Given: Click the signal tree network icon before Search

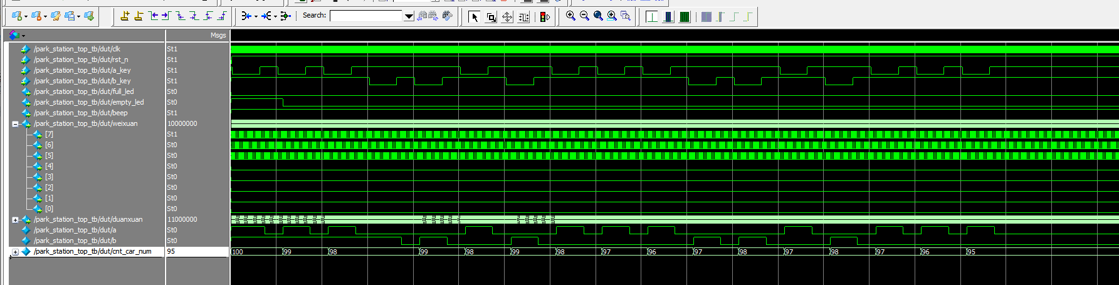Looking at the screenshot, I should (x=286, y=16).
